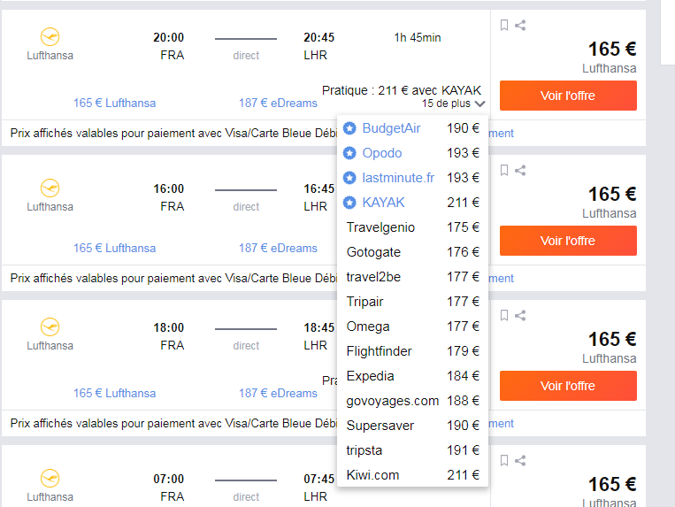Click 'Voir l'offre' for 16:00 flight

pos(568,241)
